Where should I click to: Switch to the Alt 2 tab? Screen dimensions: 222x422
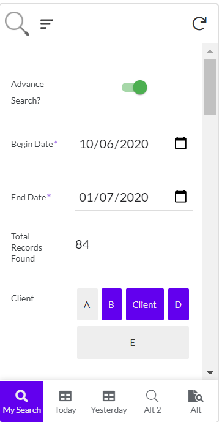pos(152,401)
